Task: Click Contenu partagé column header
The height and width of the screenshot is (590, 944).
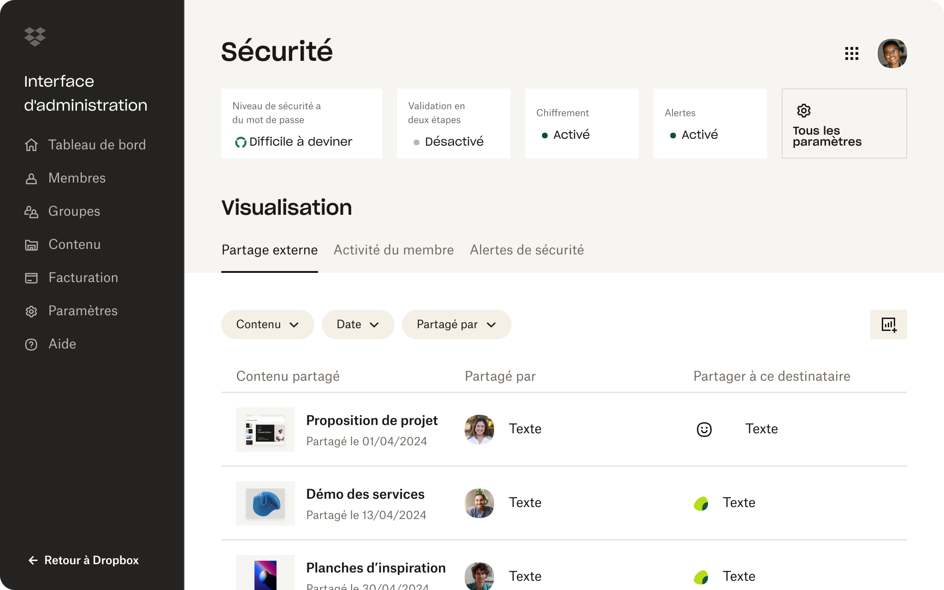Action: pyautogui.click(x=288, y=376)
